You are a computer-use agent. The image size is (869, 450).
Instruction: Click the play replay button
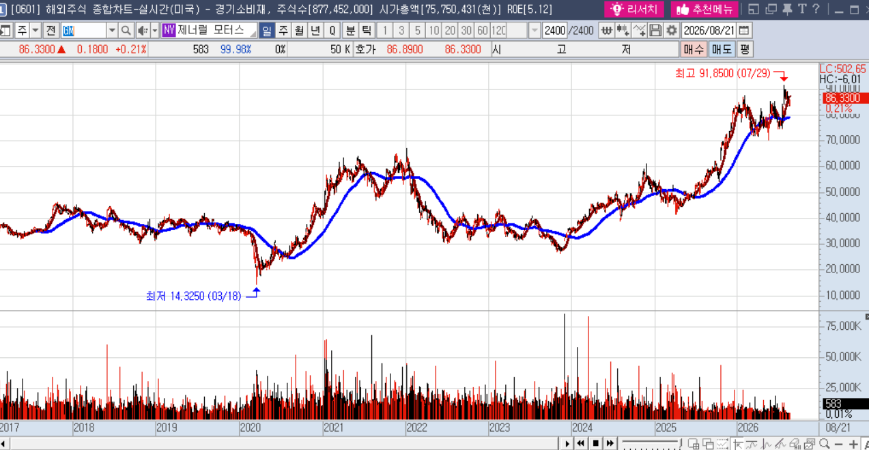(567, 444)
